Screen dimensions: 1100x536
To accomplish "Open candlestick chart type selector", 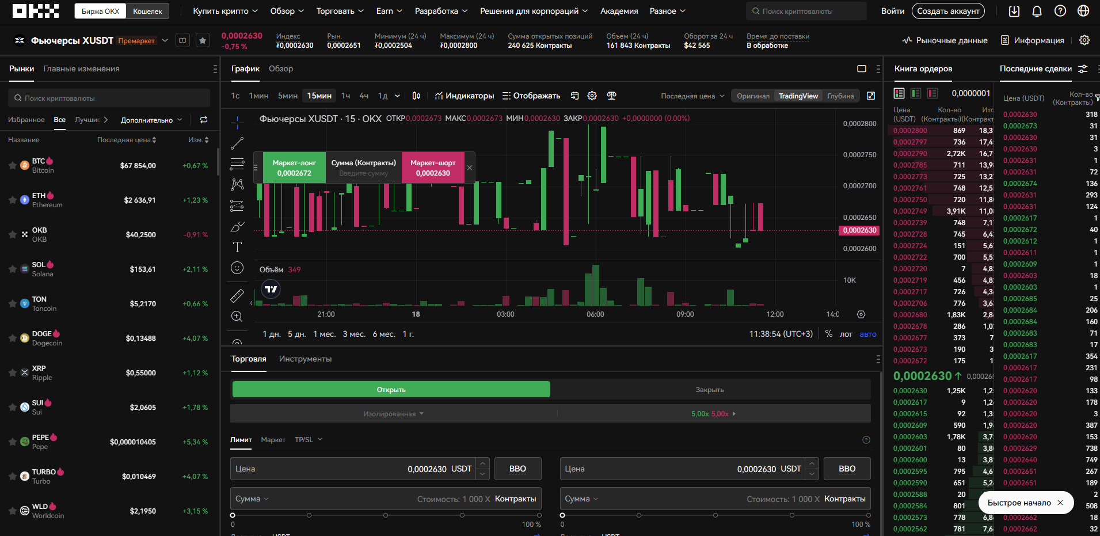I will pyautogui.click(x=416, y=96).
